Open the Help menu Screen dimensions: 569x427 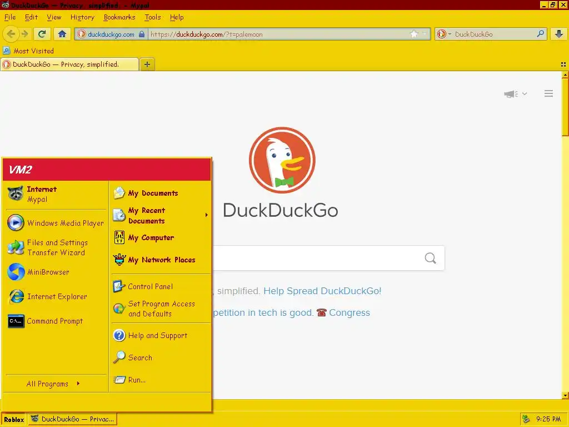click(177, 17)
